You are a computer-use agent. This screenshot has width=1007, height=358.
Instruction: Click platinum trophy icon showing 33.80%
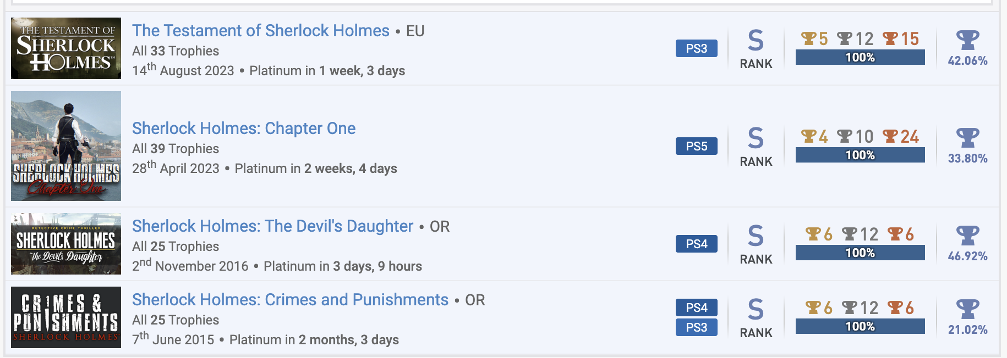(967, 138)
